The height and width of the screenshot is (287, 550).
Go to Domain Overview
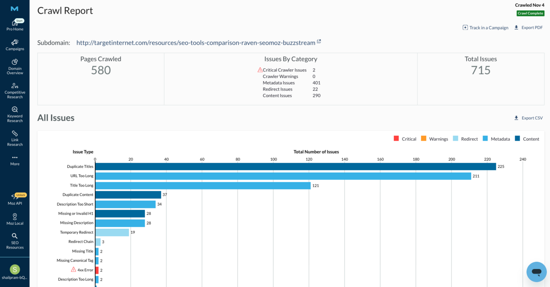pos(15,67)
